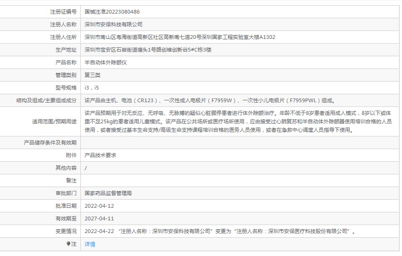
Task: Select the change record dated 2022-04-22
Action: (220, 231)
